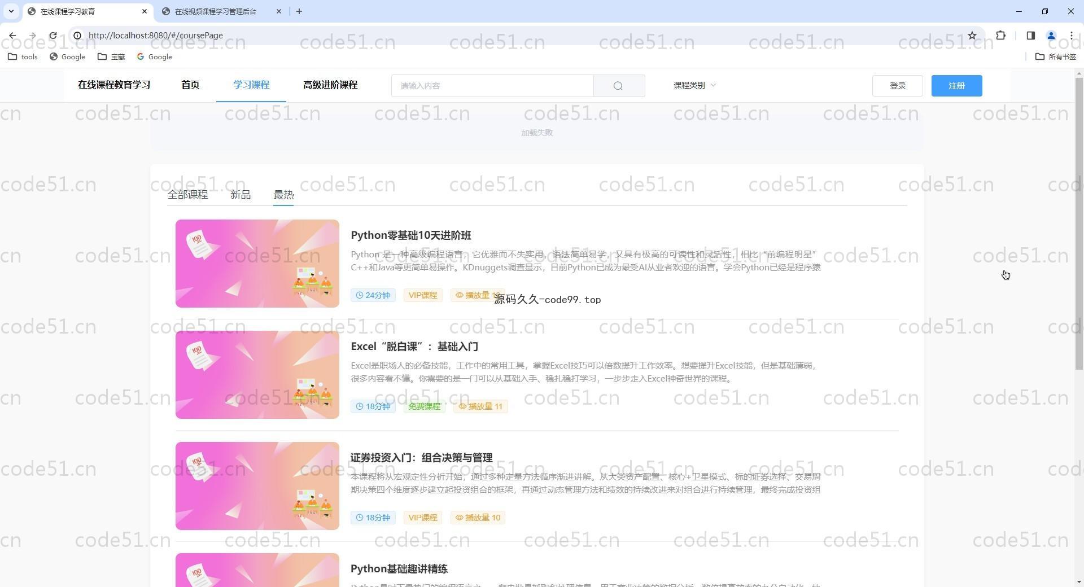Viewport: 1084px width, 587px height.
Task: Switch to 新品 tab
Action: point(241,195)
